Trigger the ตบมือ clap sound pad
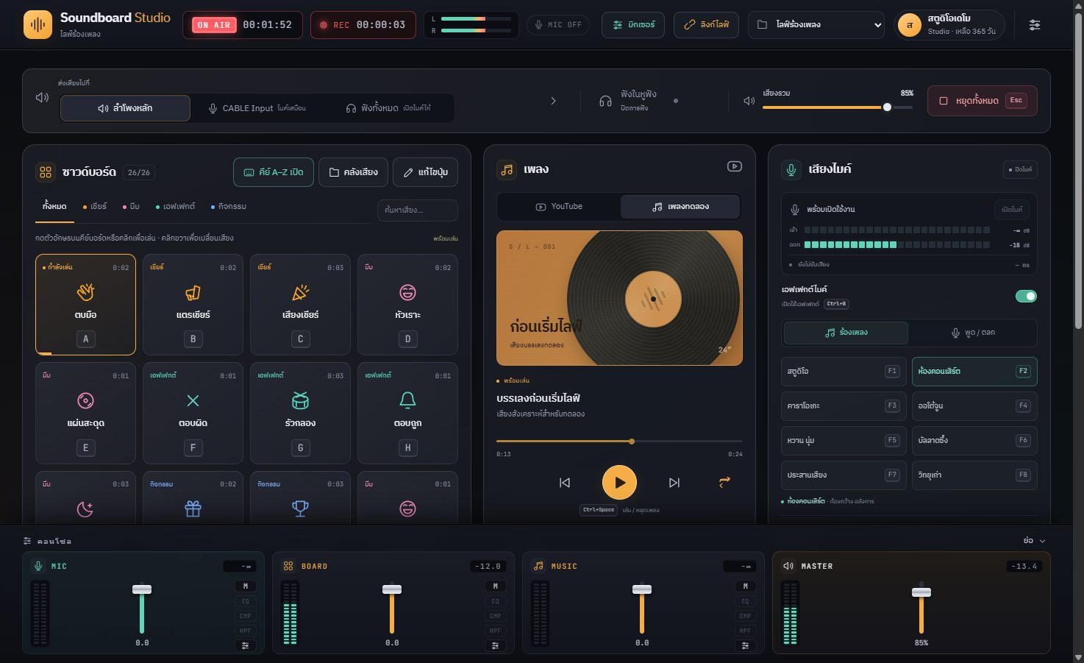This screenshot has height=663, width=1084. [86, 305]
